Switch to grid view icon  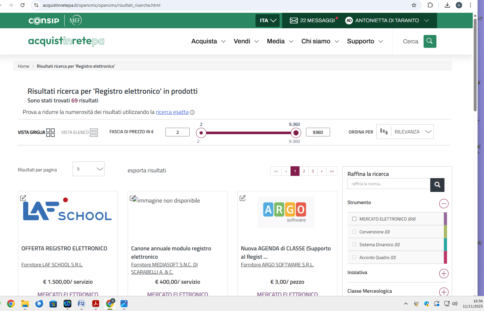(50, 133)
